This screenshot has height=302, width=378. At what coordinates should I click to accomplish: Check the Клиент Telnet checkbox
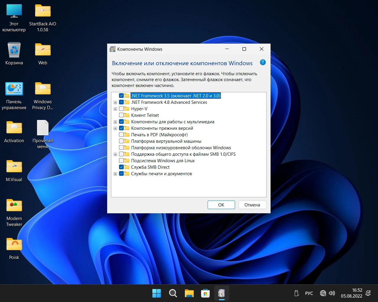[x=121, y=115]
